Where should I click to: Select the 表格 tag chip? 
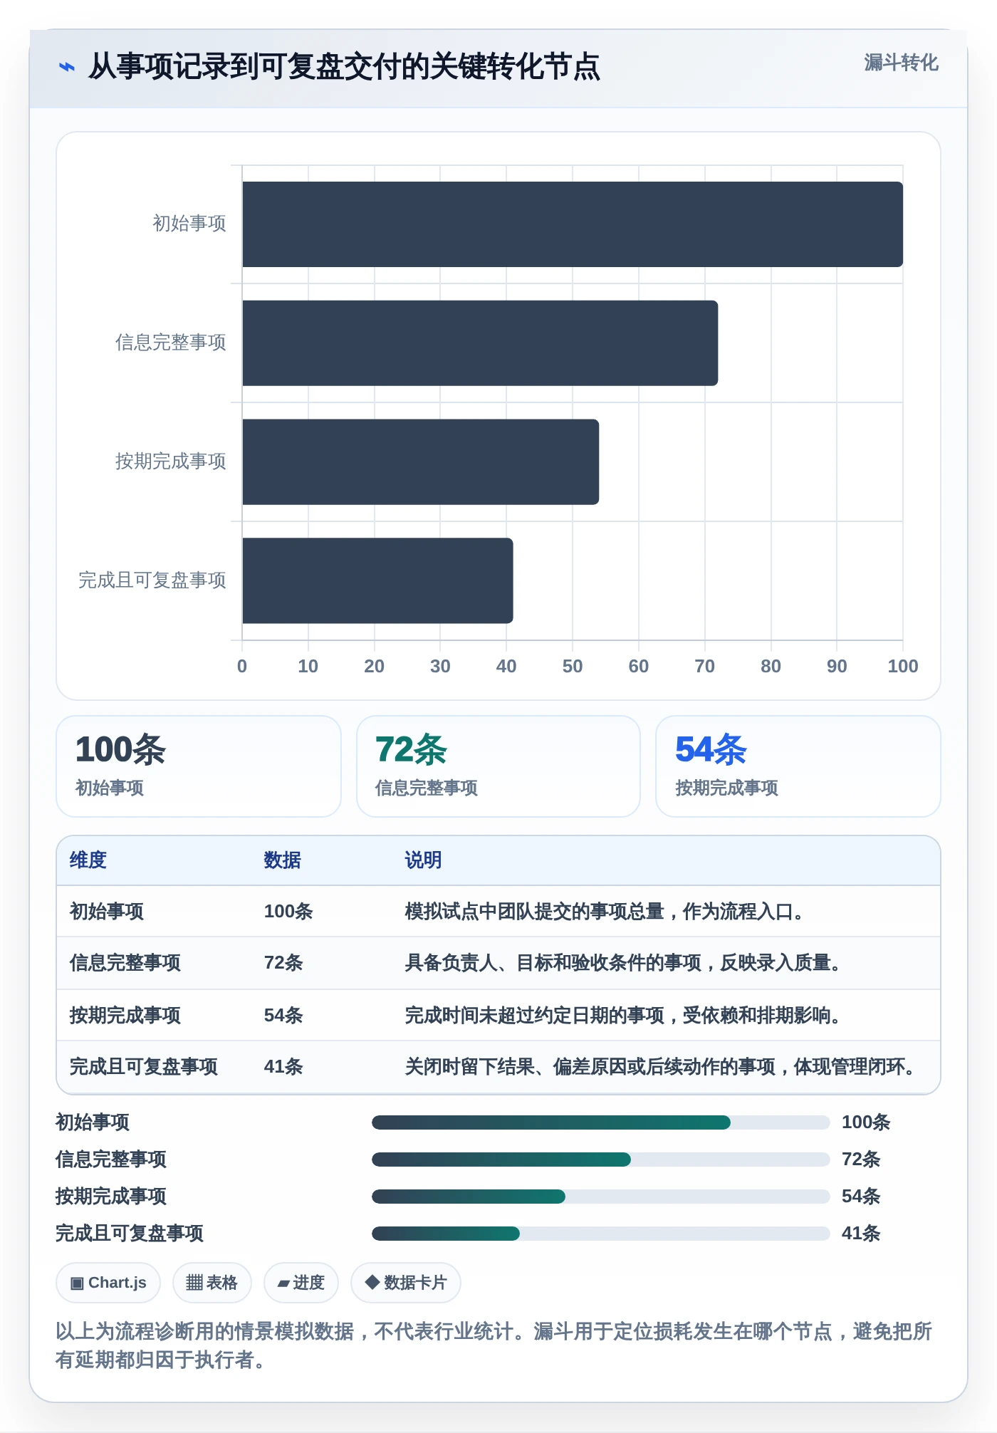click(212, 1283)
